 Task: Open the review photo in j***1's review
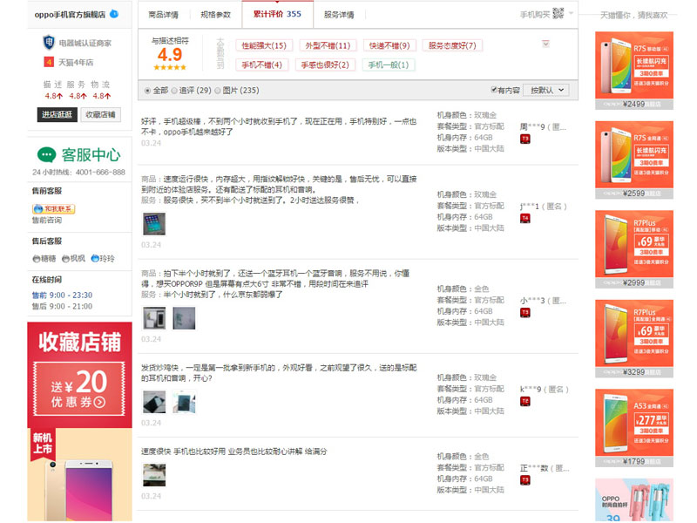[154, 224]
